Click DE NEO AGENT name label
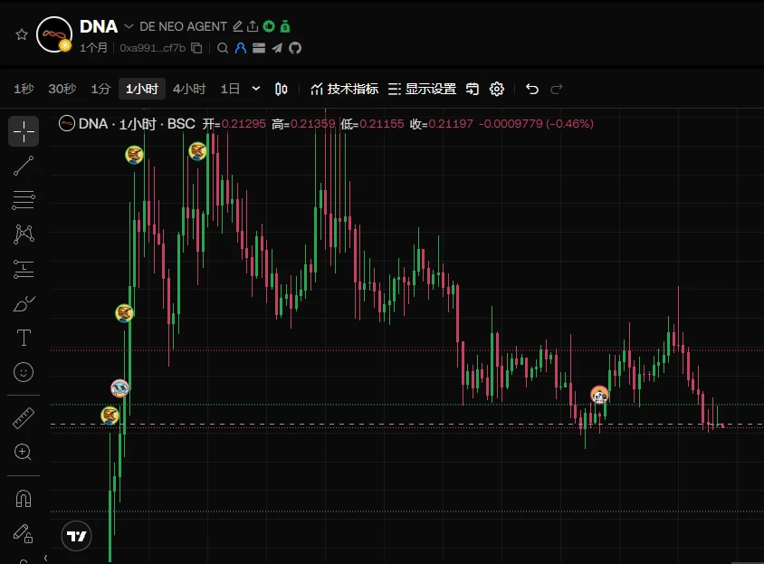The width and height of the screenshot is (764, 564). (183, 26)
